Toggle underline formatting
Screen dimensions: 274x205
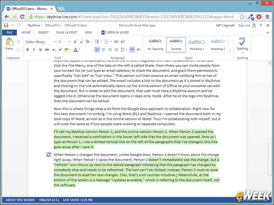[x=40, y=50]
